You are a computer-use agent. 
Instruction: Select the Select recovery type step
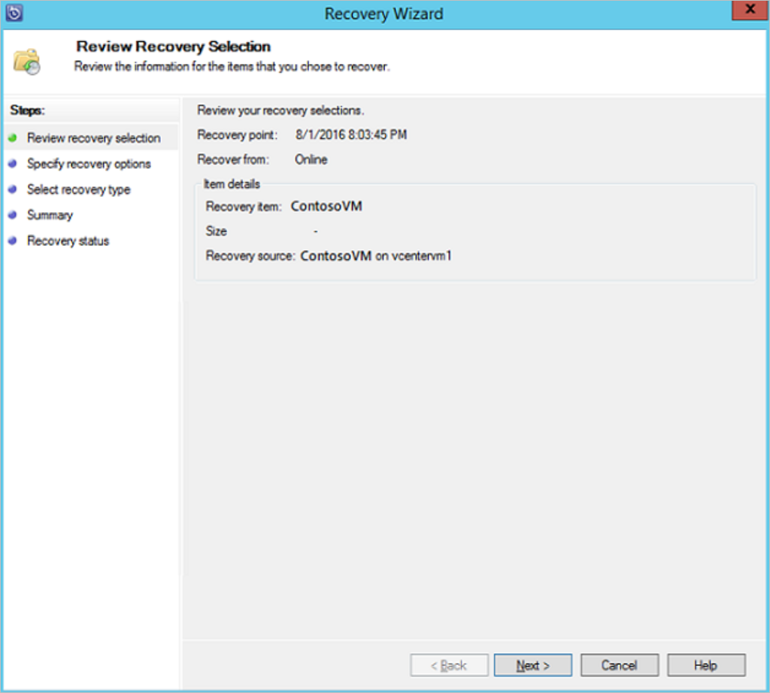78,189
